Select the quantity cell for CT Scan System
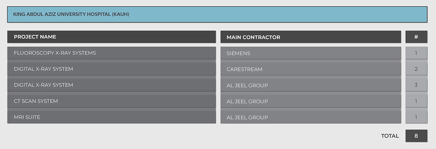436x149 pixels. [416, 101]
